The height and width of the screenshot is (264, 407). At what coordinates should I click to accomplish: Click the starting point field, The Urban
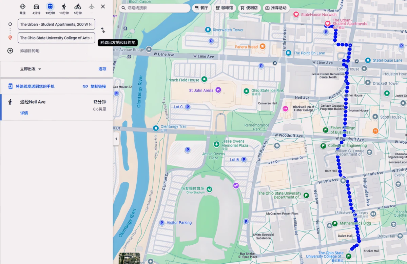[x=56, y=24]
